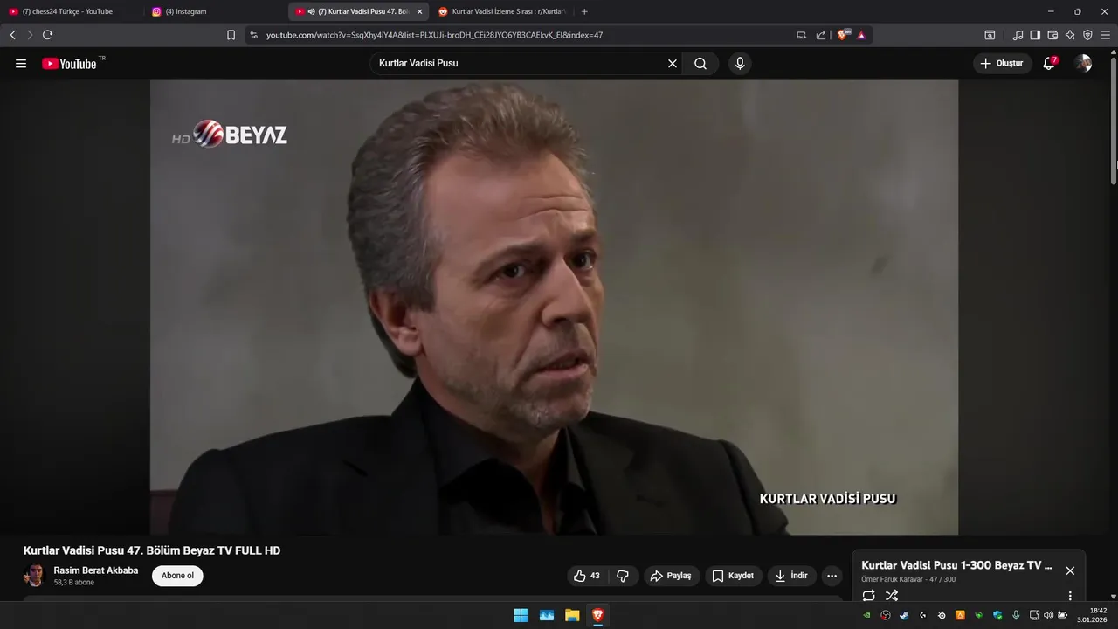Open Brave Rewards triangle icon
This screenshot has height=629, width=1118.
coord(861,35)
